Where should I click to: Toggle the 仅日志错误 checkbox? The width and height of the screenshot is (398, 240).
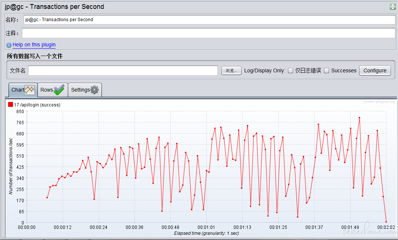click(x=291, y=70)
